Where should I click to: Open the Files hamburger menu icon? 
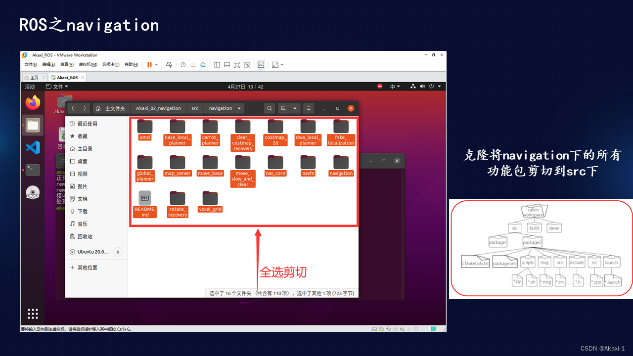click(309, 108)
